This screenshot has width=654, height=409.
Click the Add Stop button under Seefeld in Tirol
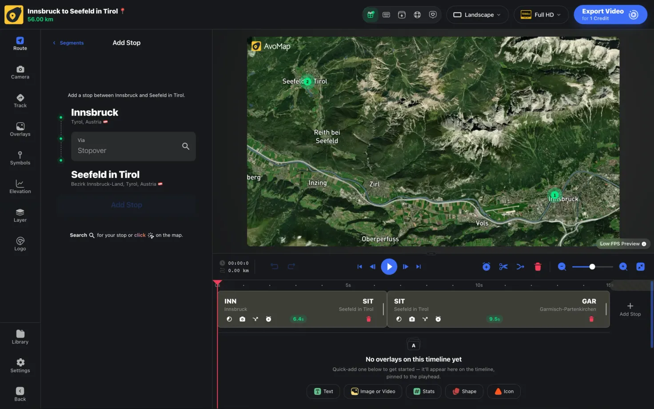coord(127,205)
